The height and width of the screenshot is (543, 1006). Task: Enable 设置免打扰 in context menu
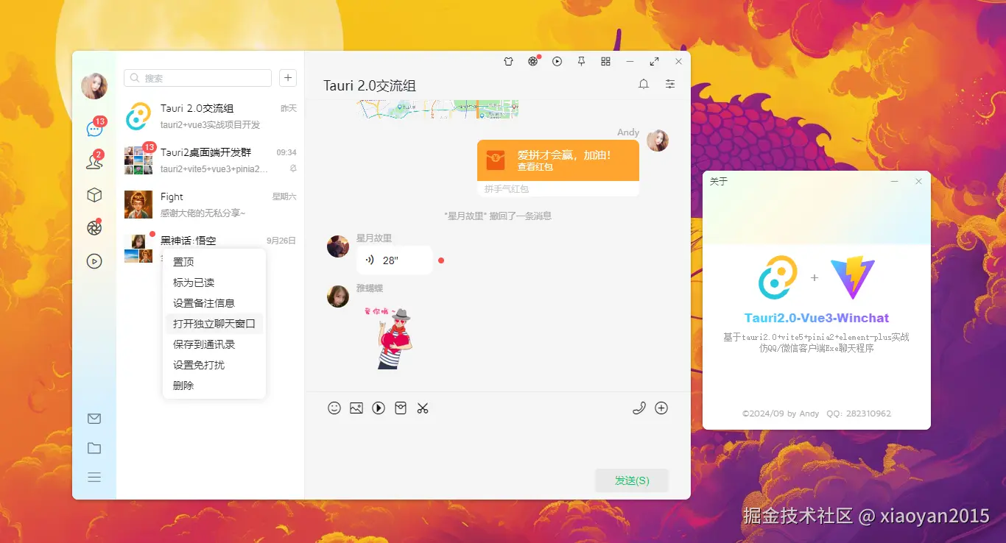[199, 364]
